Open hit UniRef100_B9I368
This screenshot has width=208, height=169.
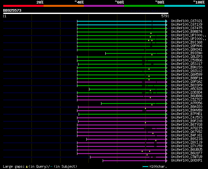(x=187, y=43)
